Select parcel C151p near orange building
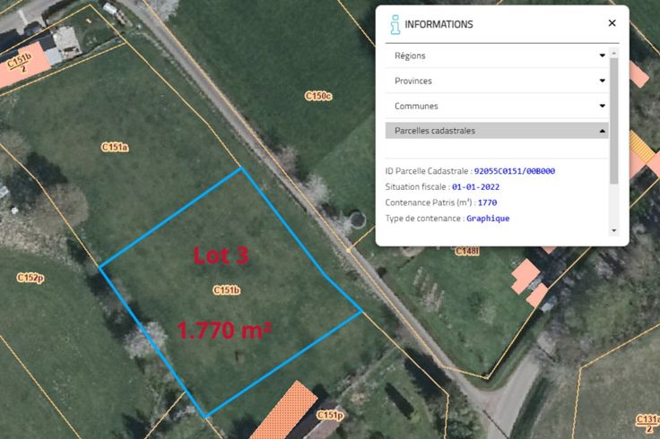The image size is (660, 439). pyautogui.click(x=330, y=416)
